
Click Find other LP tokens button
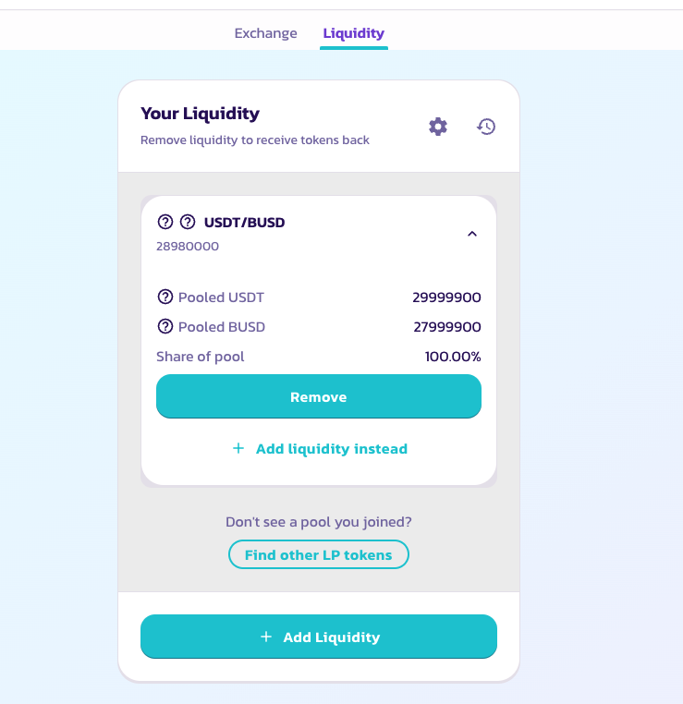[x=319, y=554]
